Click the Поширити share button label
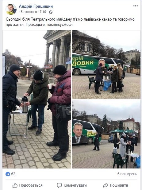This screenshot has height=190, width=142. coord(119,185)
